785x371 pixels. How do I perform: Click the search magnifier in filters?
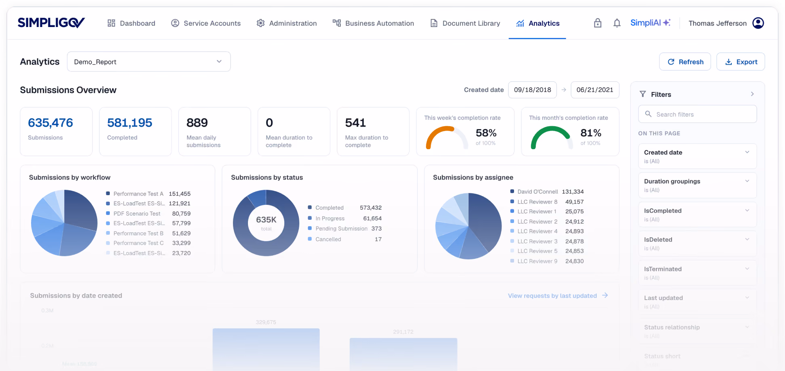(x=648, y=114)
